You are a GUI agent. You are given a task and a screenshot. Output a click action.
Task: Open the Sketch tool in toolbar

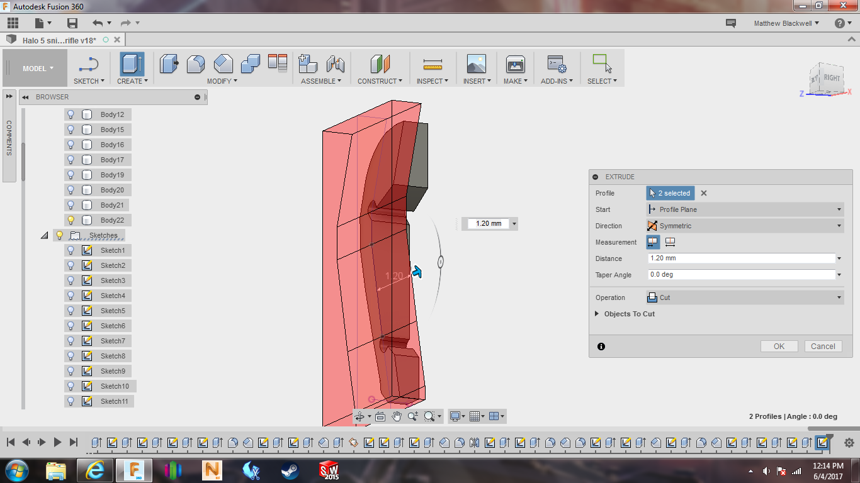(89, 65)
